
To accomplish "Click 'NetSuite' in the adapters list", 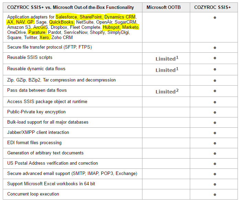I will (85, 22).
